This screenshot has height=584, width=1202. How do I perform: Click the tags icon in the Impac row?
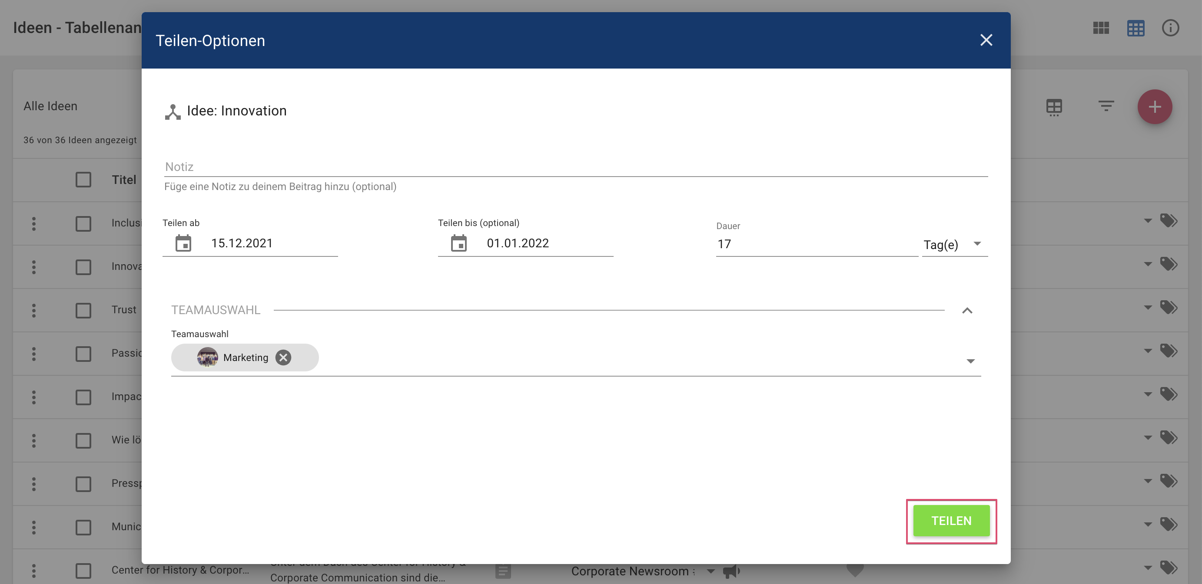[1169, 394]
